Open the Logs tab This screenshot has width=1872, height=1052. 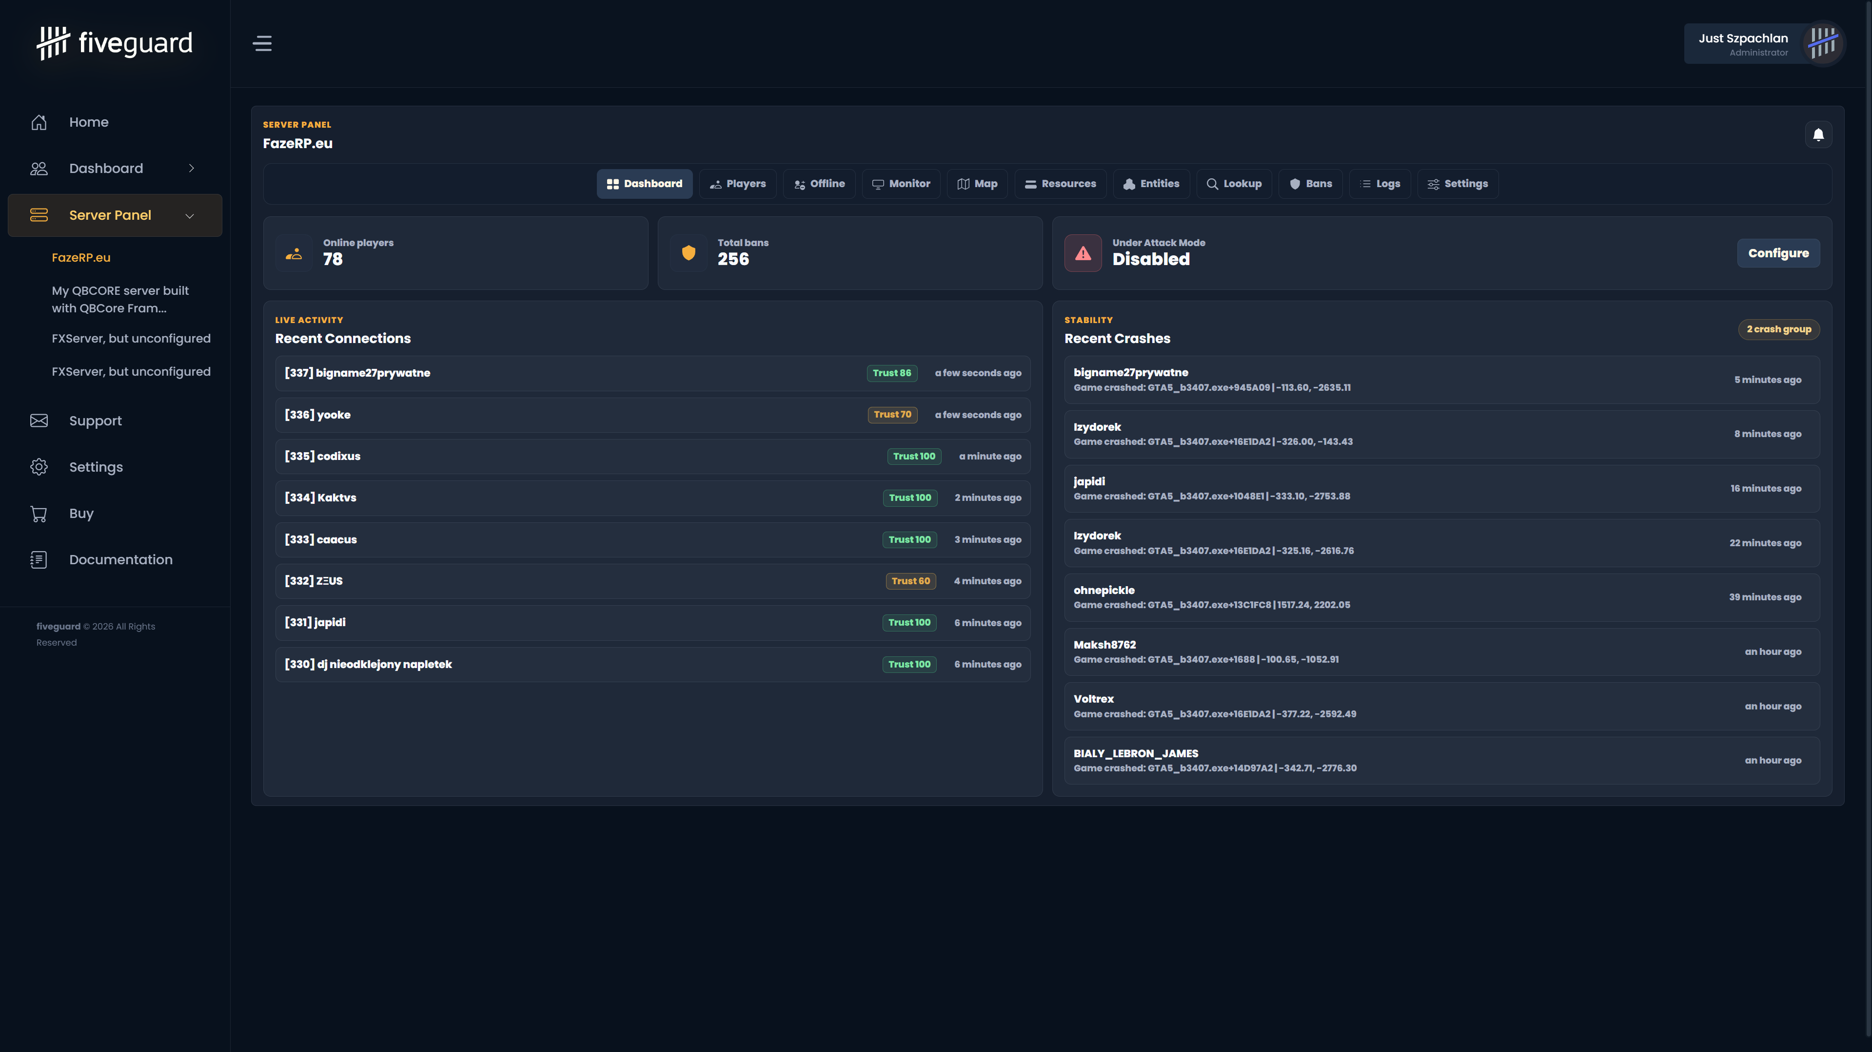pos(1380,184)
